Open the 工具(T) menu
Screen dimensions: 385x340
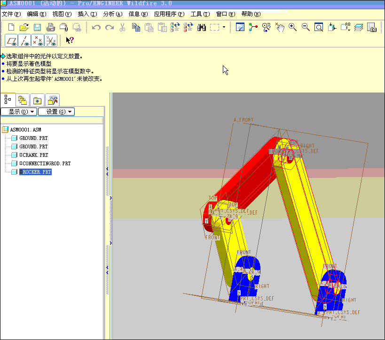coord(200,14)
